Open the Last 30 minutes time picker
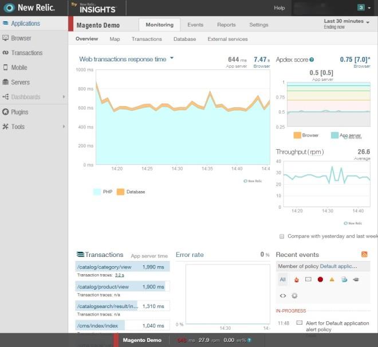The width and height of the screenshot is (378, 347). tap(346, 24)
